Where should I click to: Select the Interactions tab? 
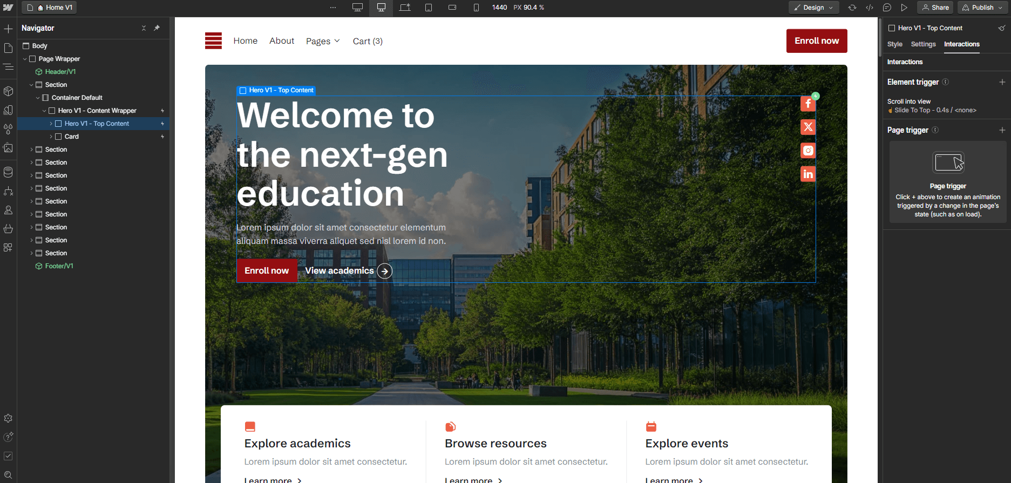[961, 44]
